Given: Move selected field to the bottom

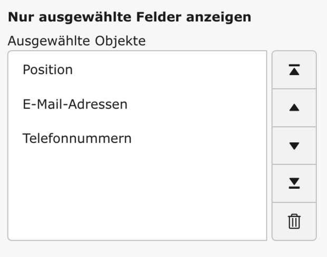Looking at the screenshot, I should tap(294, 183).
